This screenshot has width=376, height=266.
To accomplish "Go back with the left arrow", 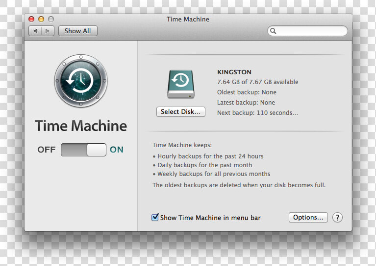I will [35, 31].
